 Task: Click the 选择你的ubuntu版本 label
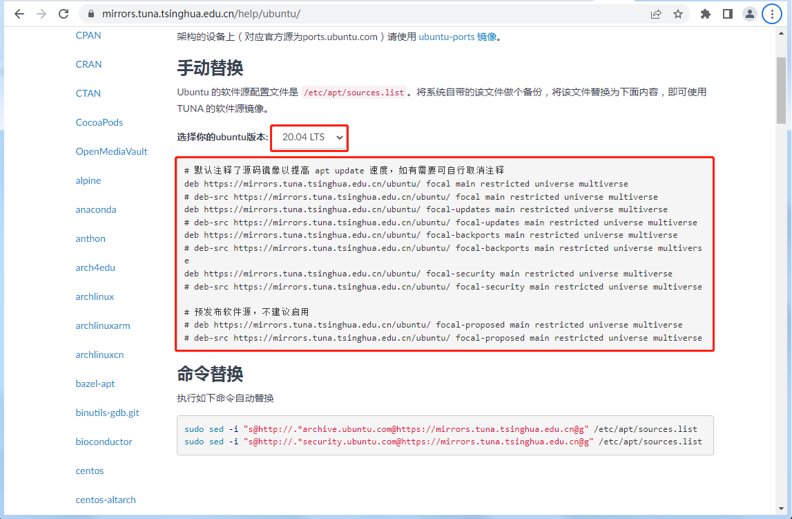click(222, 138)
